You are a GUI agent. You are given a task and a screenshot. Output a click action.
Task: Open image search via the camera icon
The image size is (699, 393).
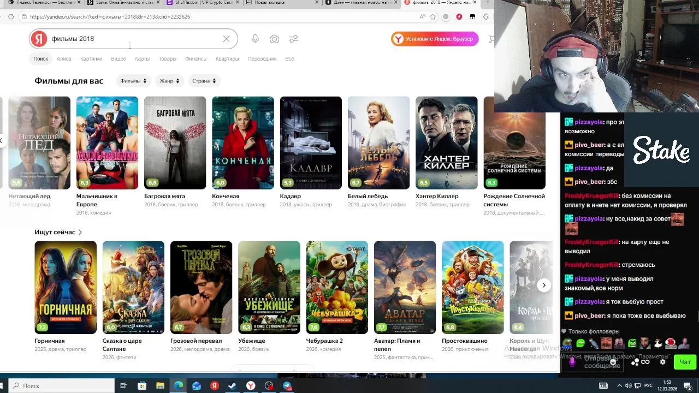click(x=274, y=39)
